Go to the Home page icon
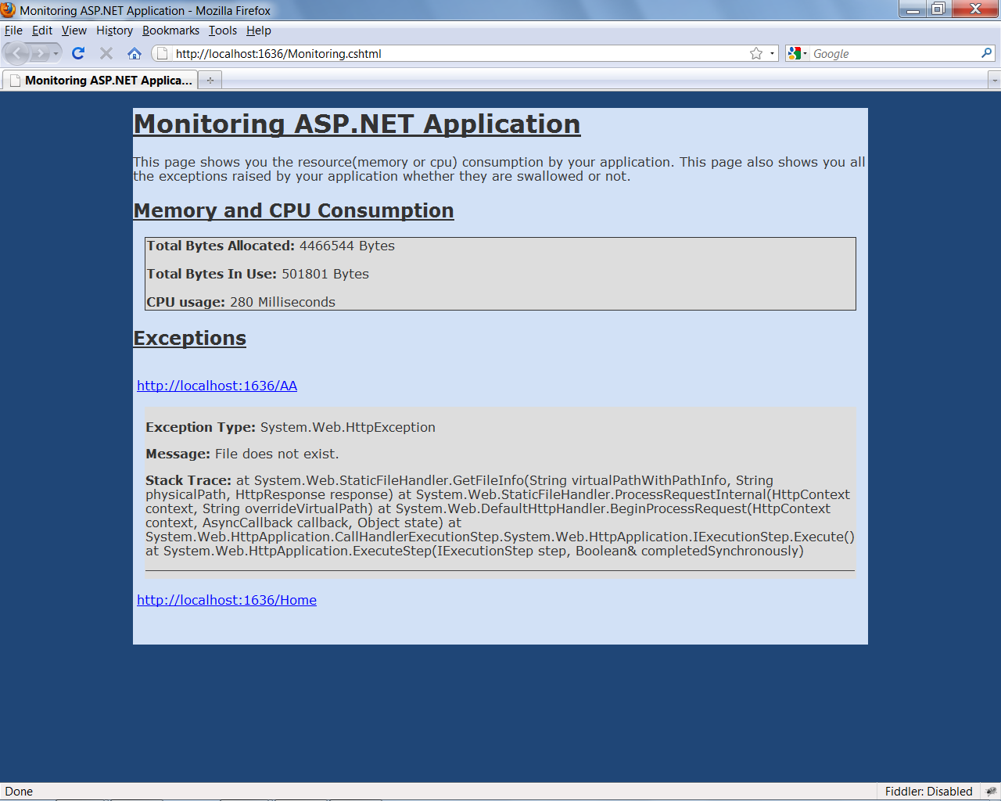1001x801 pixels. 135,53
